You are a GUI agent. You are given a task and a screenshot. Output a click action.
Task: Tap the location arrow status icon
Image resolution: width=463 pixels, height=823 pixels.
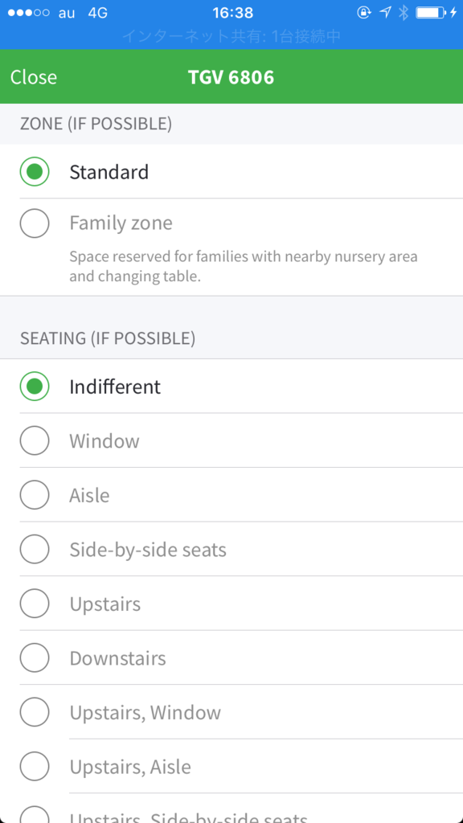click(385, 13)
